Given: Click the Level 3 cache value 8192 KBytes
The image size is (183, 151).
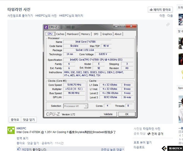Looking at the screenshot, I should (x=110, y=97).
